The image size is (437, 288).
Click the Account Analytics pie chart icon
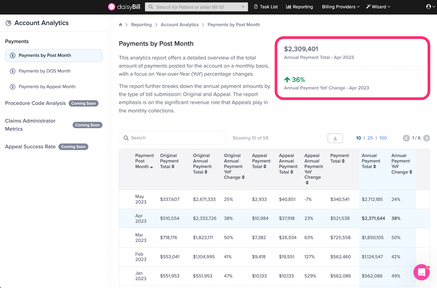click(8, 23)
